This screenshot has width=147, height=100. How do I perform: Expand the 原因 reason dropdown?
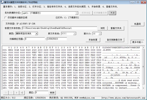36,34
